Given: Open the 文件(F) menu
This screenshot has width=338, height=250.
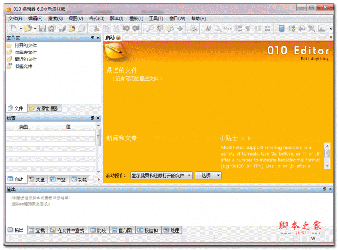Looking at the screenshot, I should [x=15, y=19].
